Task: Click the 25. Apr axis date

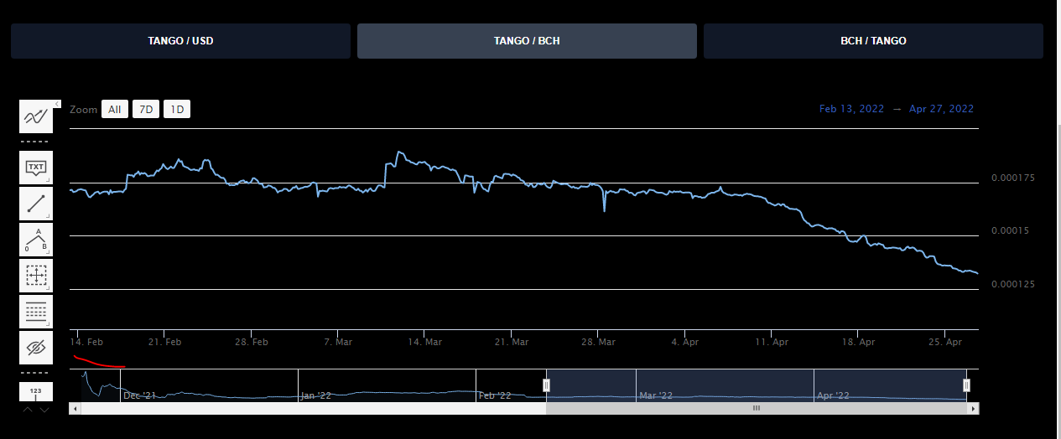Action: (944, 342)
